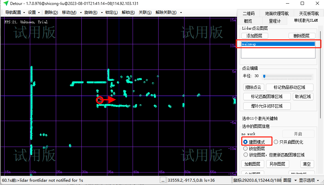
Task: Click the 关联(S) associate toolbar item
Action: click(x=145, y=12)
